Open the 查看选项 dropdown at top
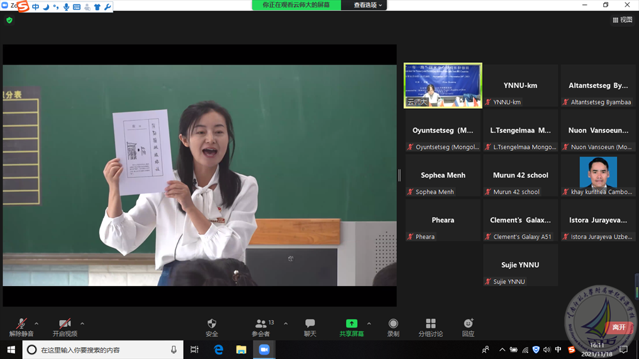 click(x=367, y=5)
